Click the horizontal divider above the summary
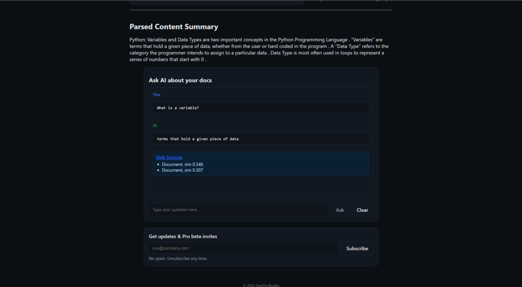This screenshot has height=287, width=522. [x=261, y=10]
